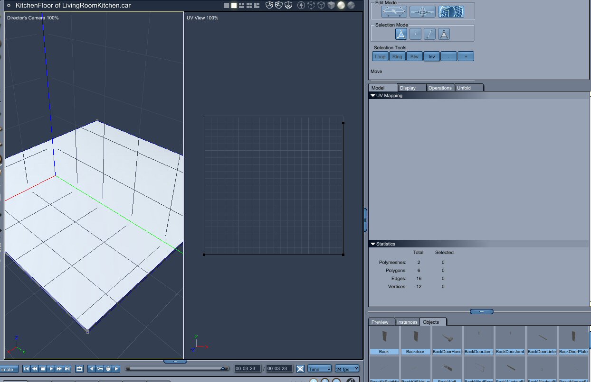Switch to the Instances tab

tap(407, 322)
